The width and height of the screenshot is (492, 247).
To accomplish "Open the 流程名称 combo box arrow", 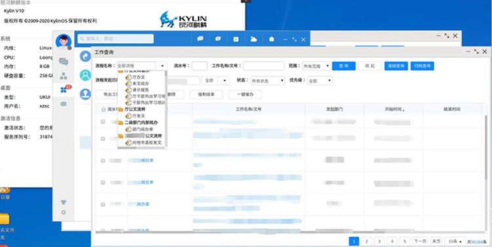I will pos(162,66).
